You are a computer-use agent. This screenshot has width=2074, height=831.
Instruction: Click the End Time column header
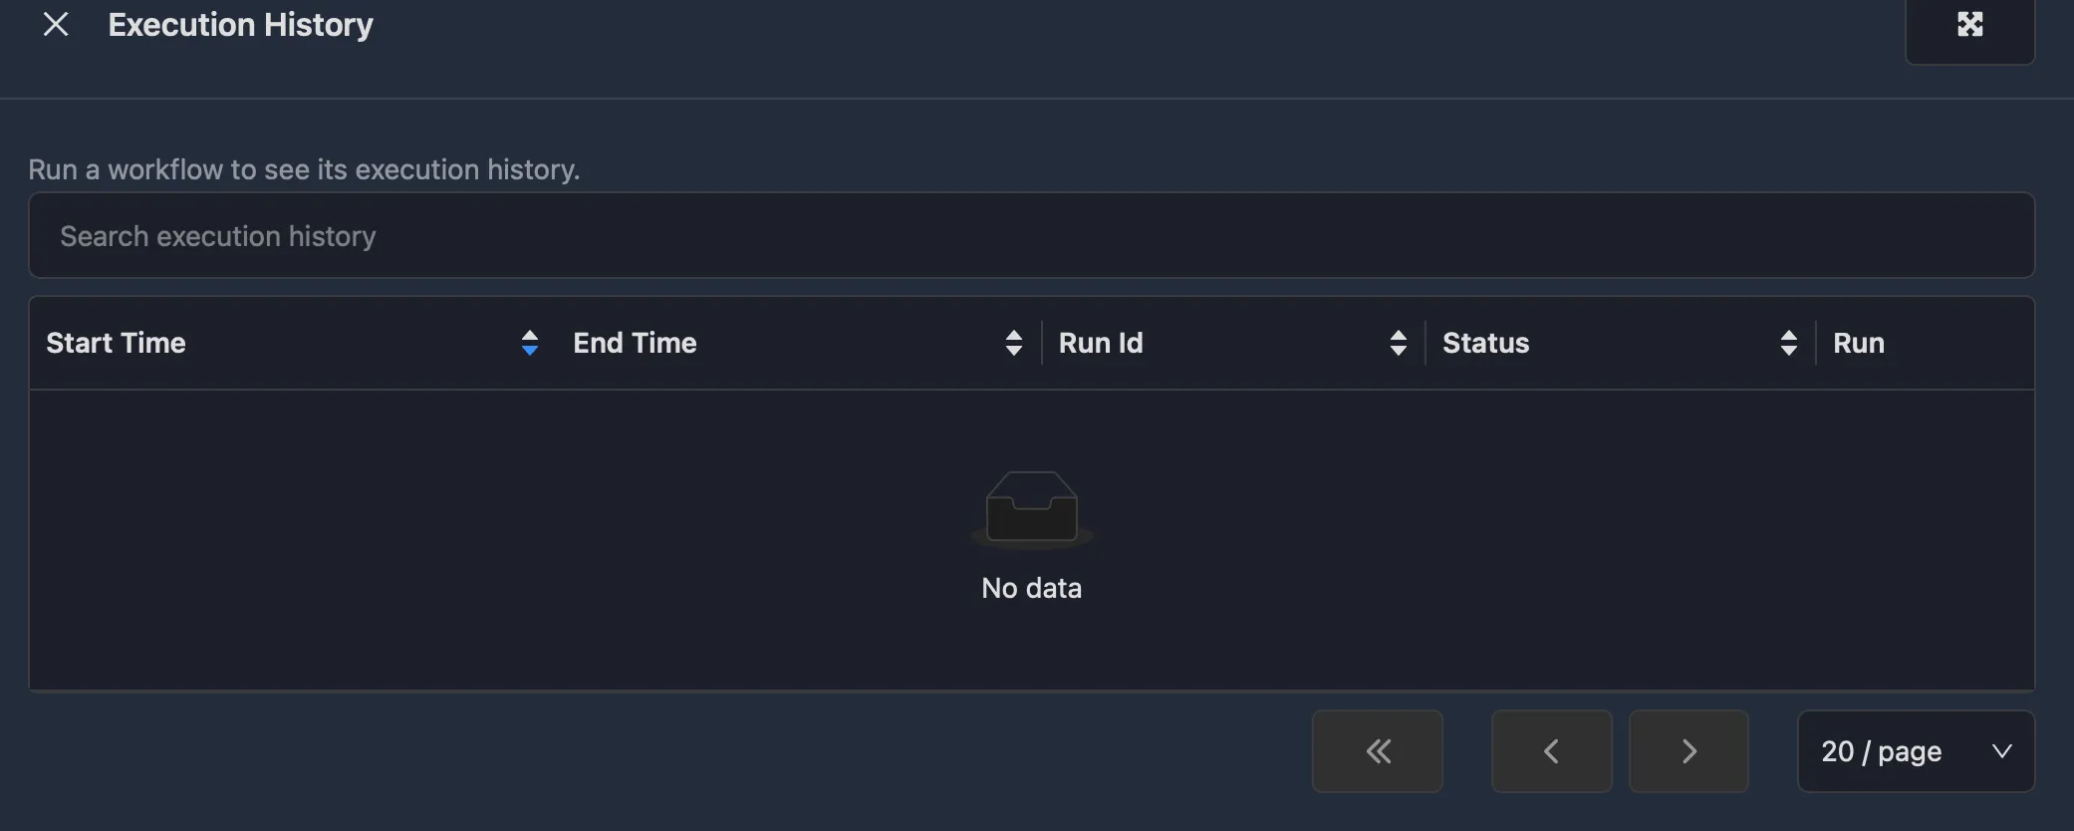[x=799, y=343]
